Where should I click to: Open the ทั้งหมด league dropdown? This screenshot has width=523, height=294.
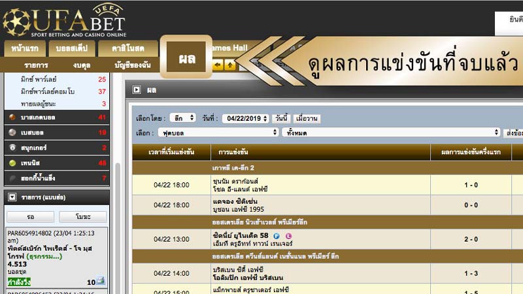[x=391, y=133]
